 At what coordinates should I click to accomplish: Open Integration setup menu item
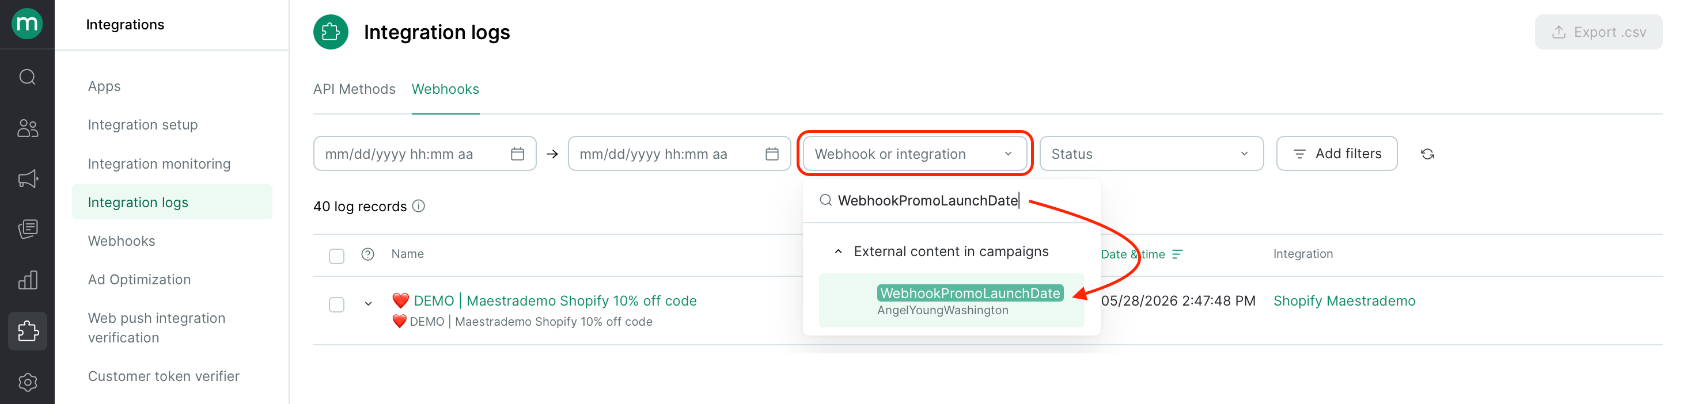[142, 125]
